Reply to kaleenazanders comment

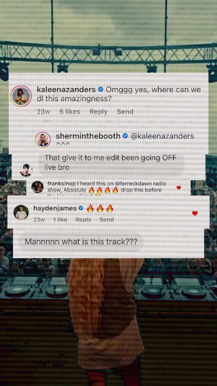coord(99,112)
